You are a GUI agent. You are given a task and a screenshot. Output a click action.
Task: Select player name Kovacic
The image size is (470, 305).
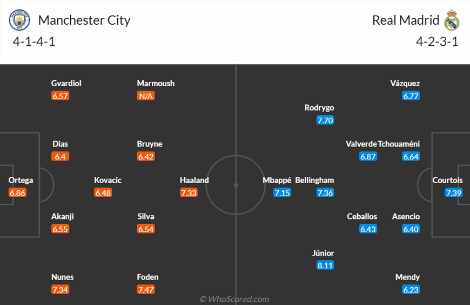point(108,181)
